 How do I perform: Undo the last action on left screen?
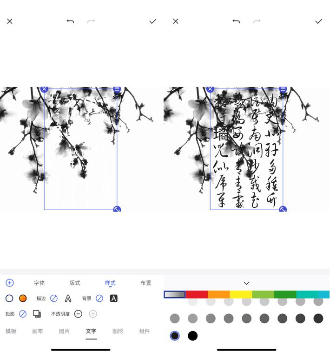[70, 21]
